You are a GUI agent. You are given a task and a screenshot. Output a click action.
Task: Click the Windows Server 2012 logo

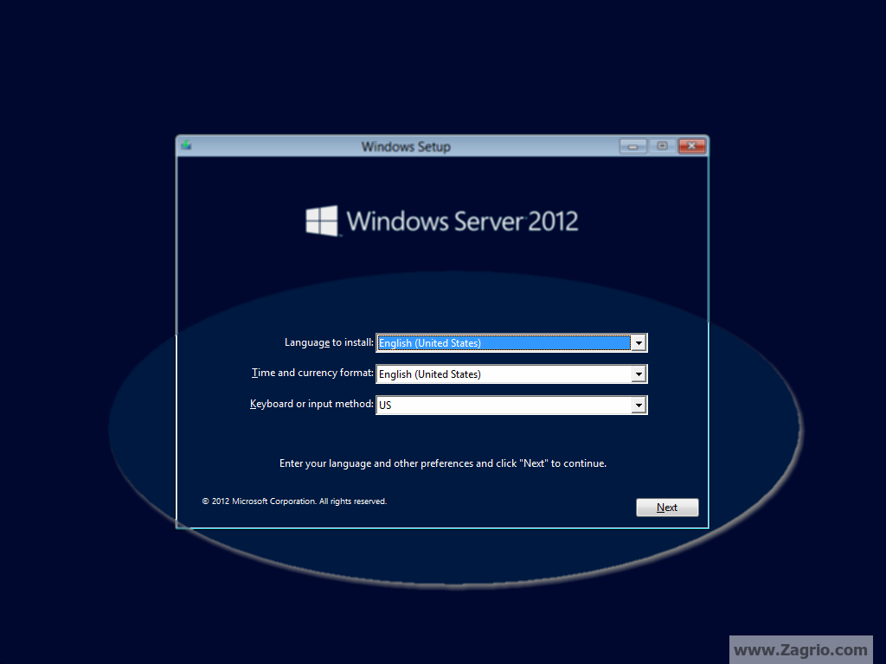click(x=442, y=220)
